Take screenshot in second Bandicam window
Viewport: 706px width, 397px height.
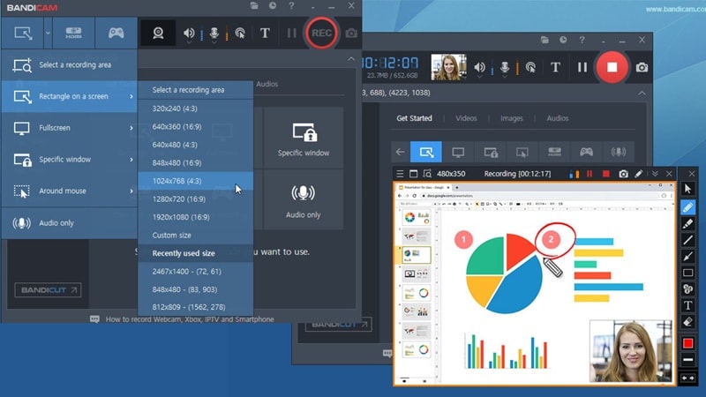(x=642, y=68)
